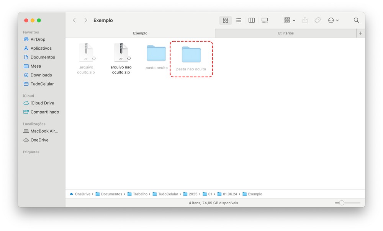Adjust the icon size slider

[x=342, y=203]
